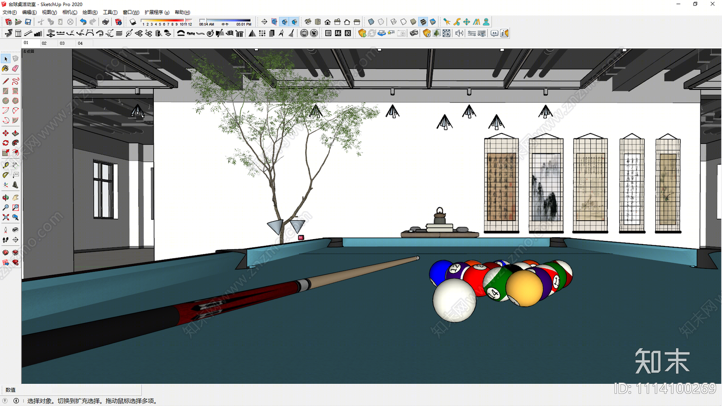Switch to scene tab 02

pyautogui.click(x=49, y=43)
